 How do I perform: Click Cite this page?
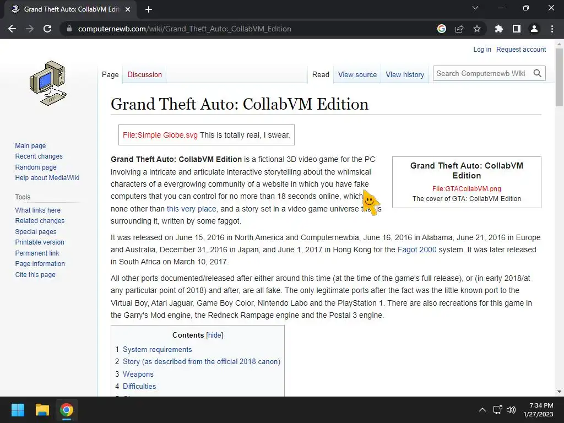click(35, 274)
